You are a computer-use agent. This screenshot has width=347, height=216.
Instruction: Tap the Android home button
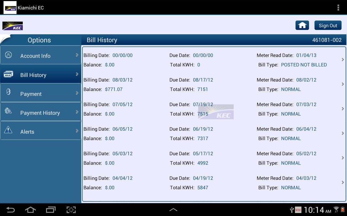(30, 210)
